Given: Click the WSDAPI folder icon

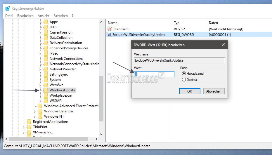Looking at the screenshot, I should click(x=46, y=100).
